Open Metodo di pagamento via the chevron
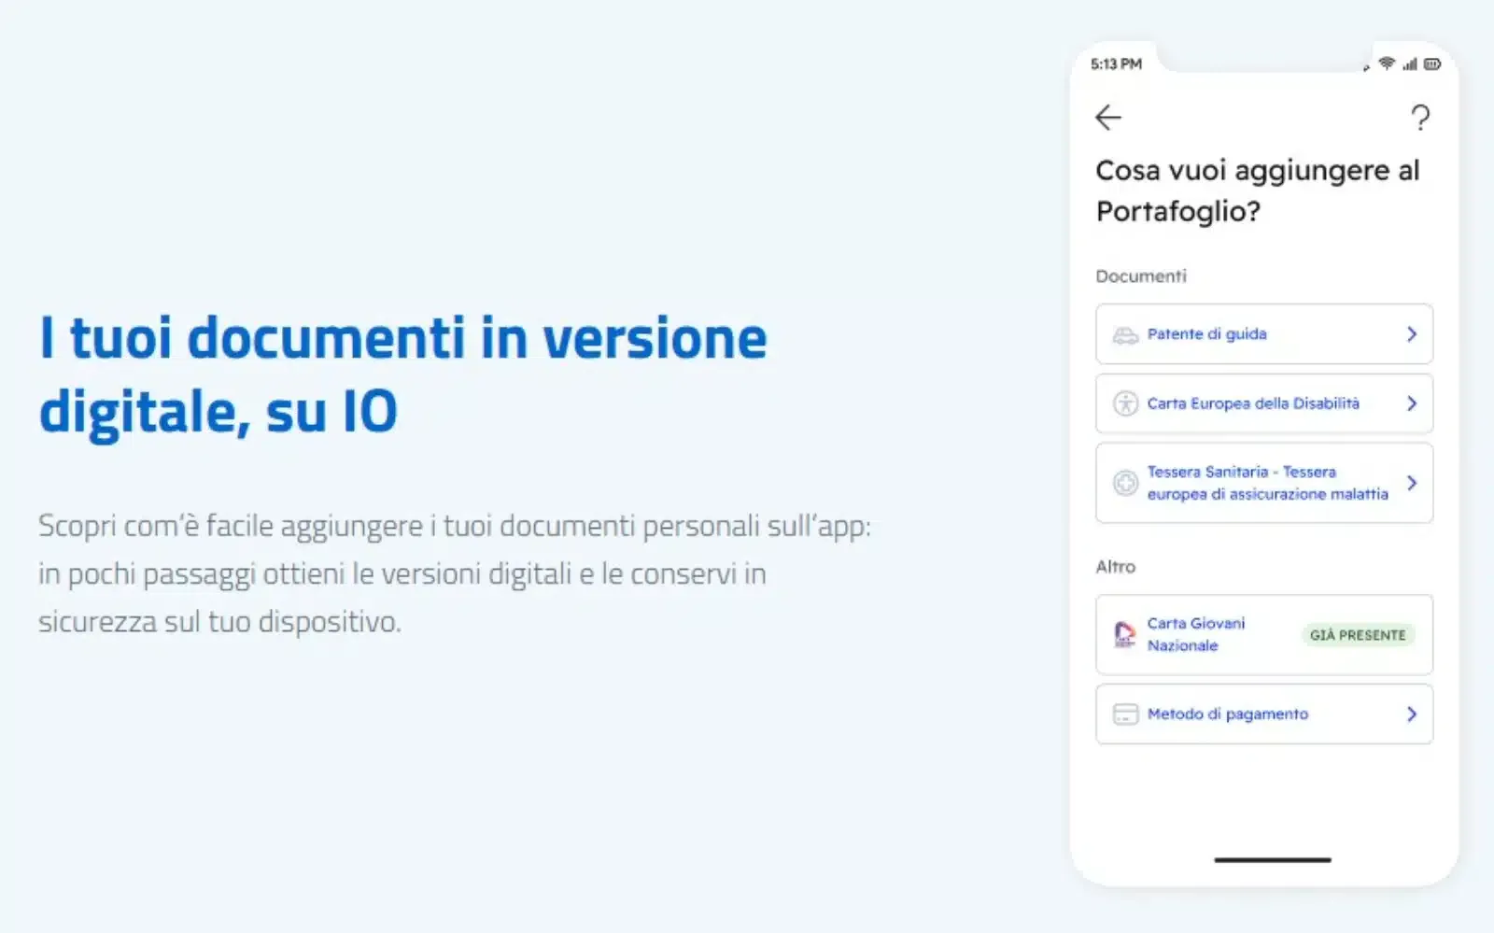 click(1411, 714)
